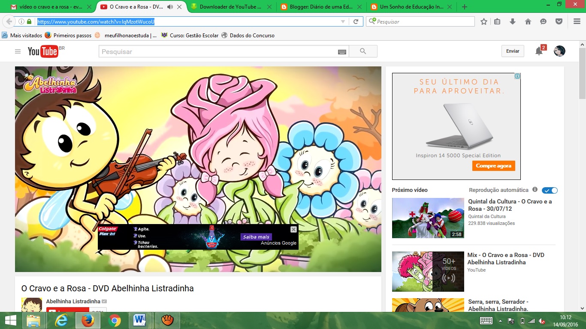Open YouTube notifications bell
This screenshot has height=329, width=586.
tap(539, 51)
